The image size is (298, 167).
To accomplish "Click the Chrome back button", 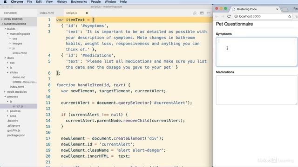I will [217, 16].
